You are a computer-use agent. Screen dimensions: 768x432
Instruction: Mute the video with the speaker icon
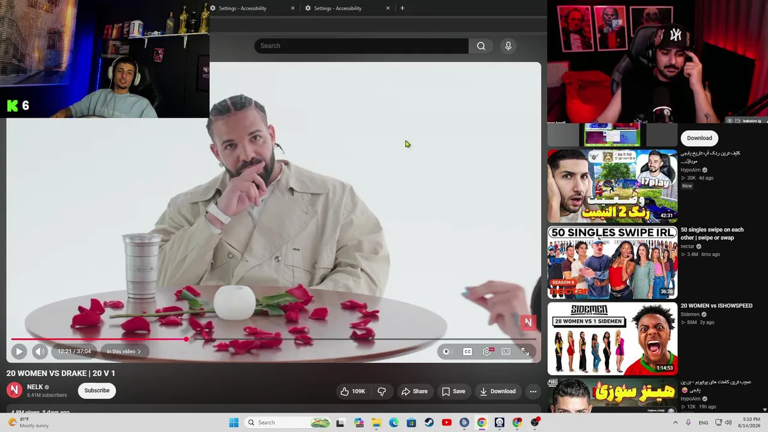coord(40,352)
